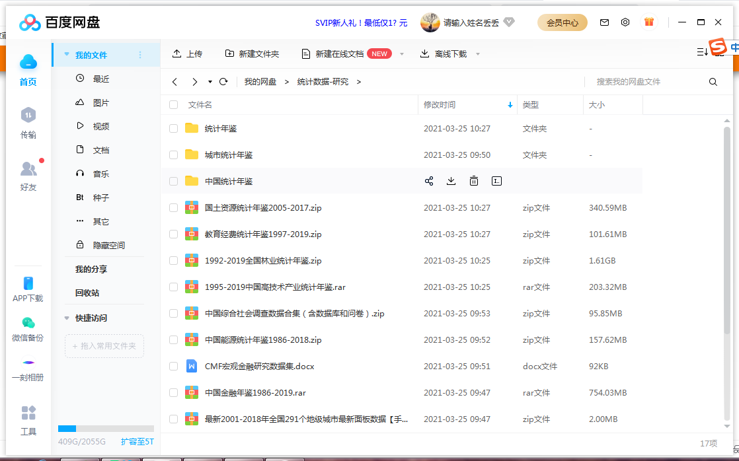Viewport: 739px width, 461px height.
Task: Open settings hexagon icon in title bar
Action: point(625,22)
